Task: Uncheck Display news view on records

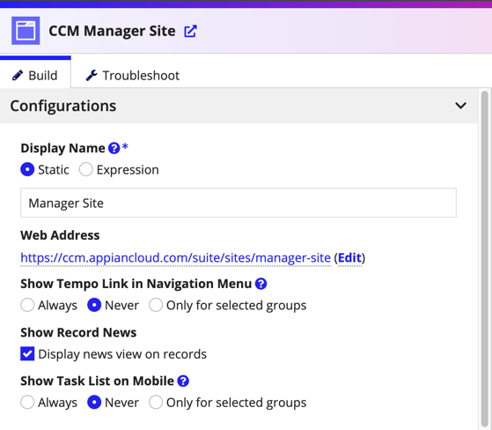Action: coord(27,353)
